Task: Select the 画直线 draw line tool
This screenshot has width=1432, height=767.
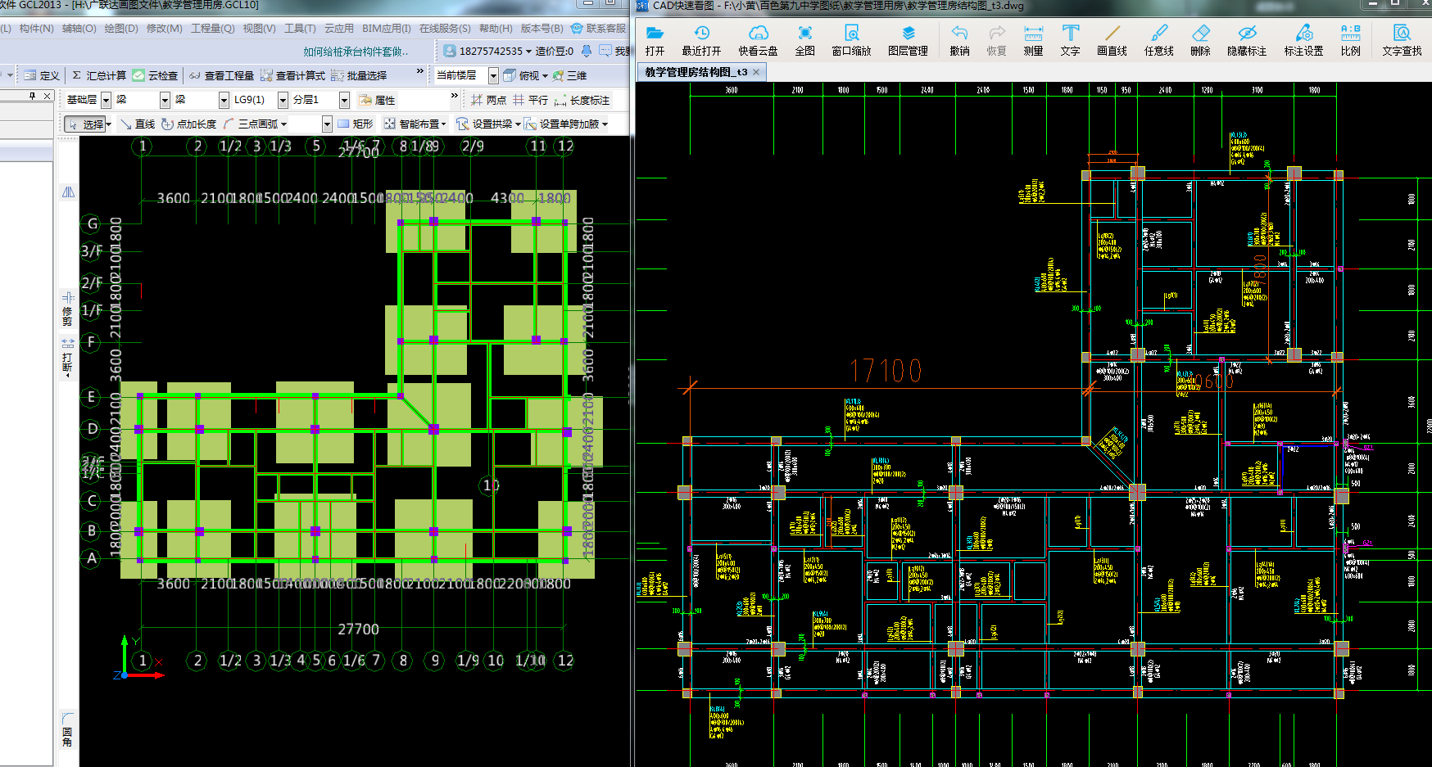Action: click(x=1112, y=40)
